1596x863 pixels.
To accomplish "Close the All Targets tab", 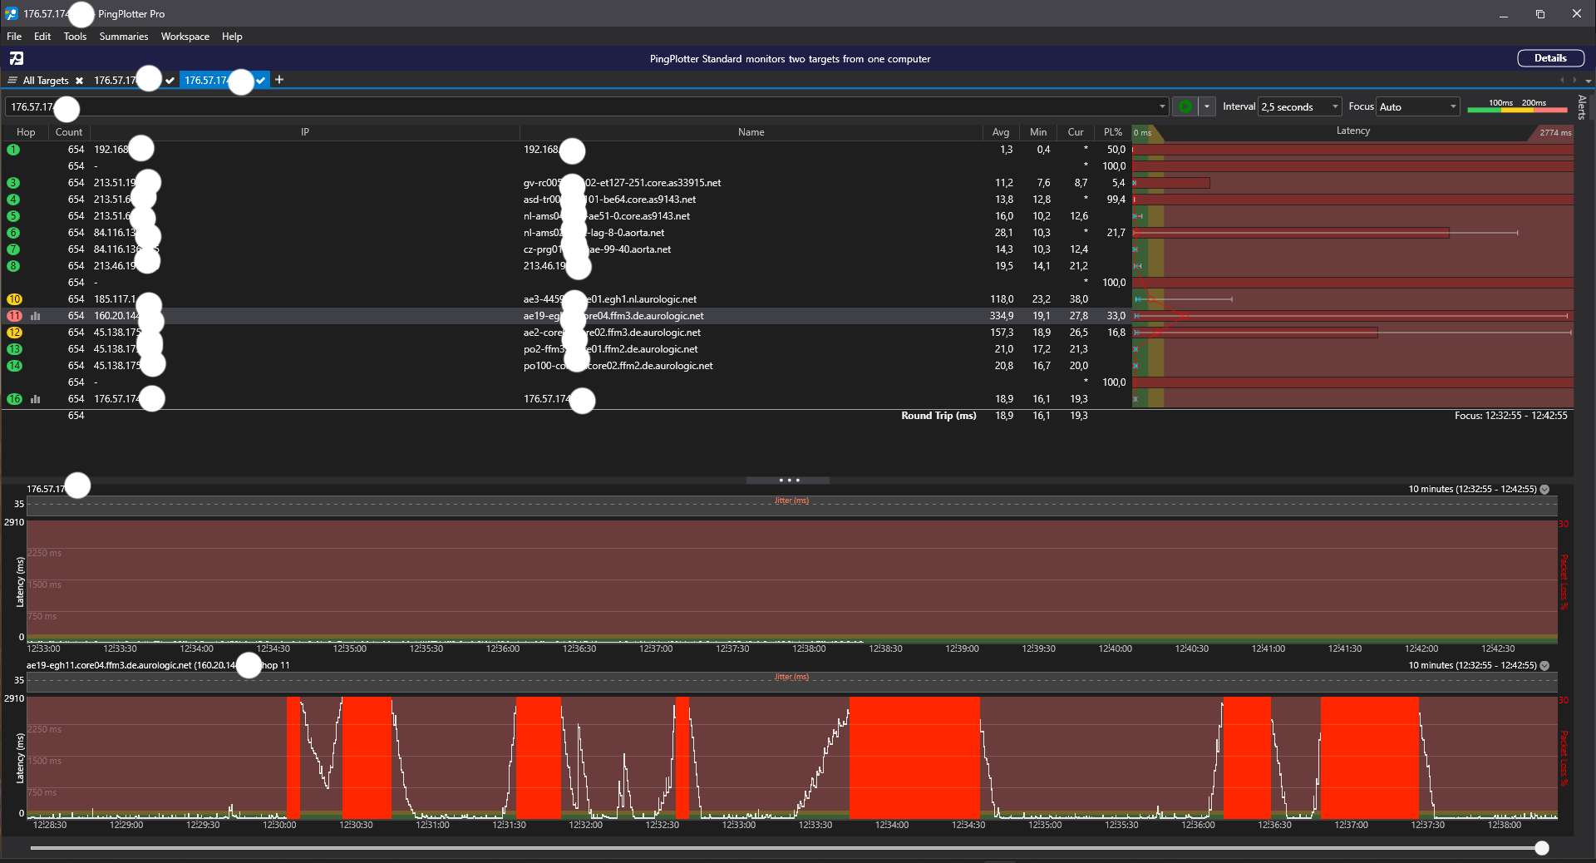I will point(79,81).
